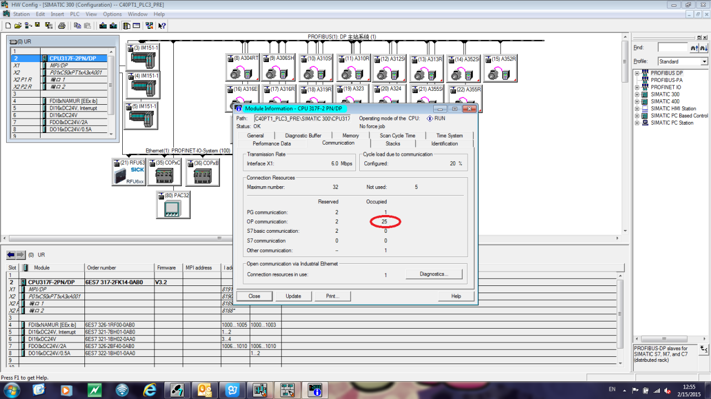
Task: Open the Options menu
Action: coord(112,14)
